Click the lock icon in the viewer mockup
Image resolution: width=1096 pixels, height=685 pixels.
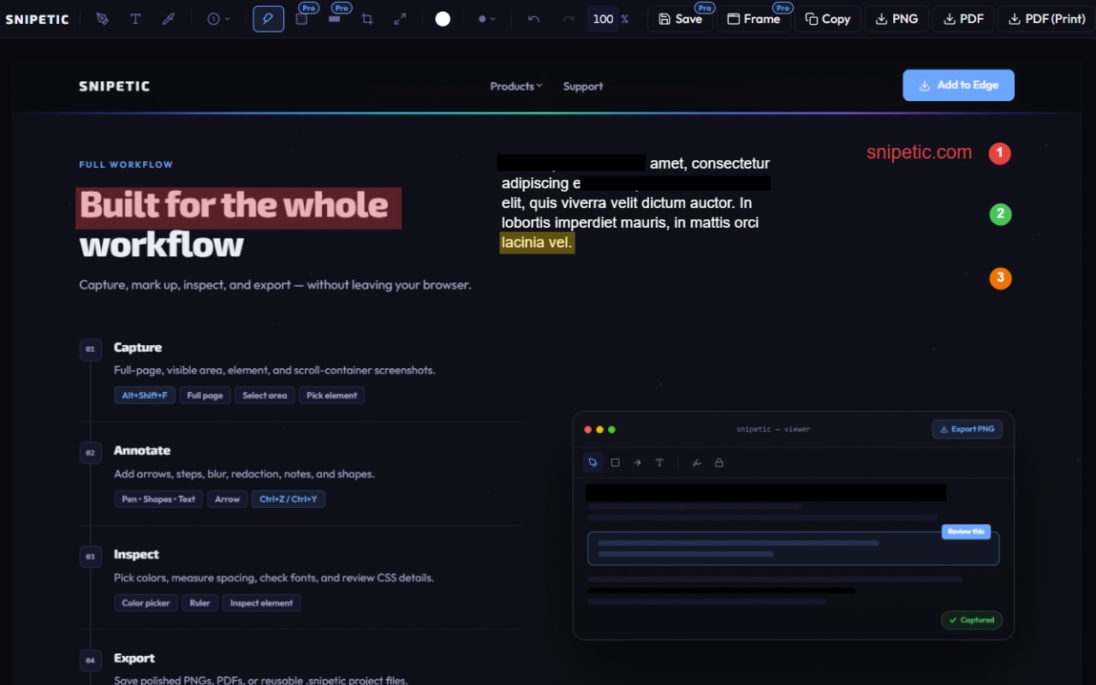pyautogui.click(x=719, y=462)
